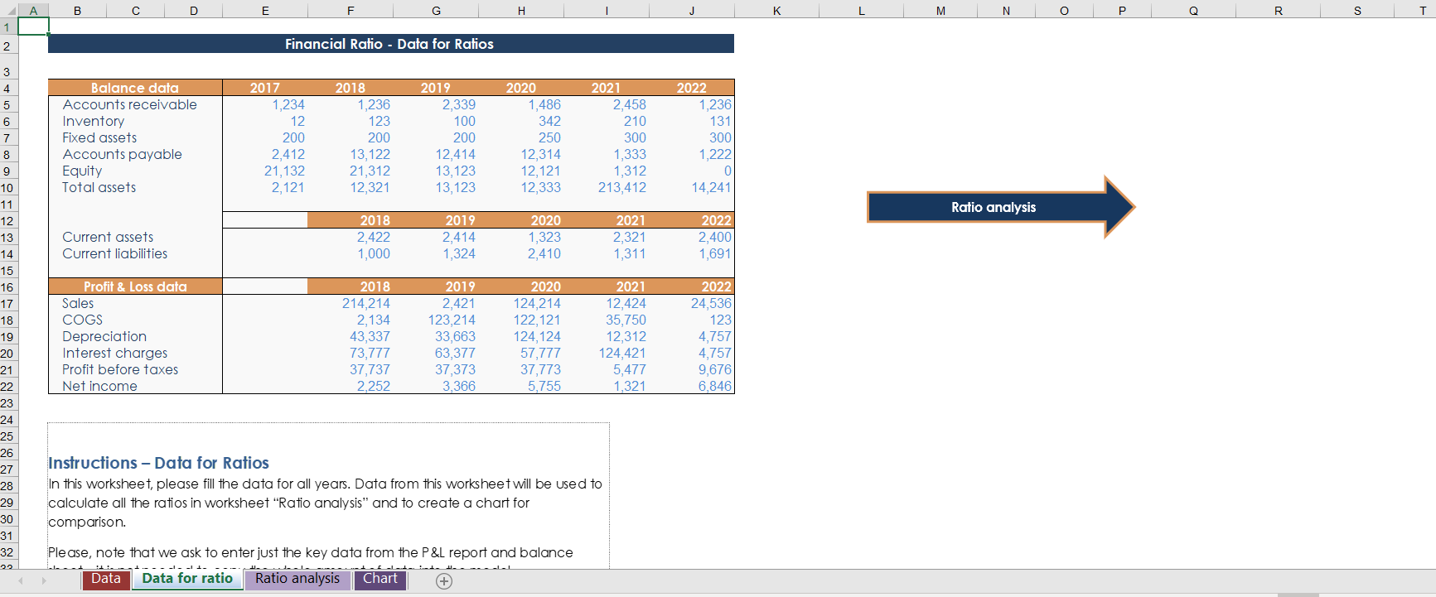Add a new sheet with plus icon
This screenshot has height=597, width=1436.
(x=444, y=581)
